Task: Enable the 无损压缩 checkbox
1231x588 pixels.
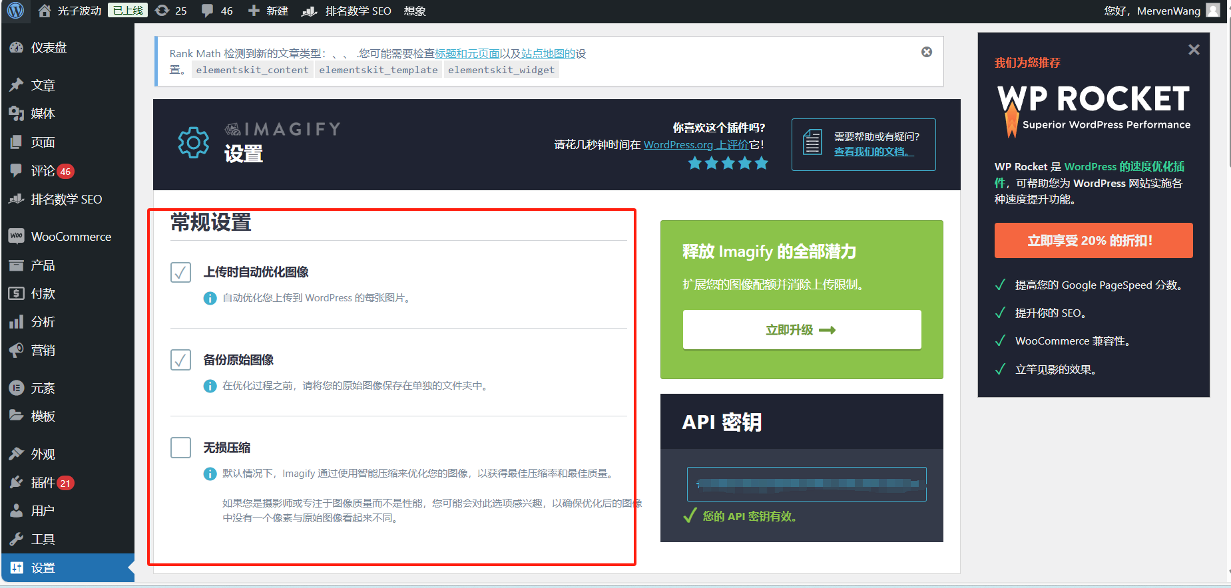Action: click(x=180, y=448)
